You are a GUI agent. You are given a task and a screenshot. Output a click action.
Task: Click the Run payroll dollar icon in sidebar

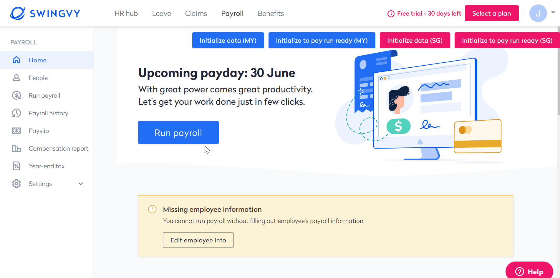(16, 95)
